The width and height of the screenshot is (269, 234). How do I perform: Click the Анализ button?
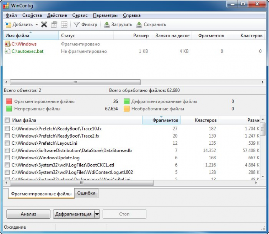(28, 214)
